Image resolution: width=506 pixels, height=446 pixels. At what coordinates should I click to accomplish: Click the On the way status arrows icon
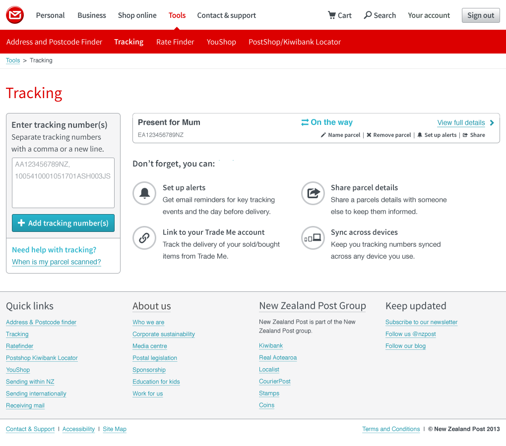click(x=305, y=122)
